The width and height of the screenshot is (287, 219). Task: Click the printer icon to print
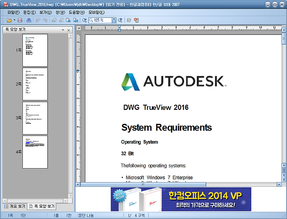[20, 20]
